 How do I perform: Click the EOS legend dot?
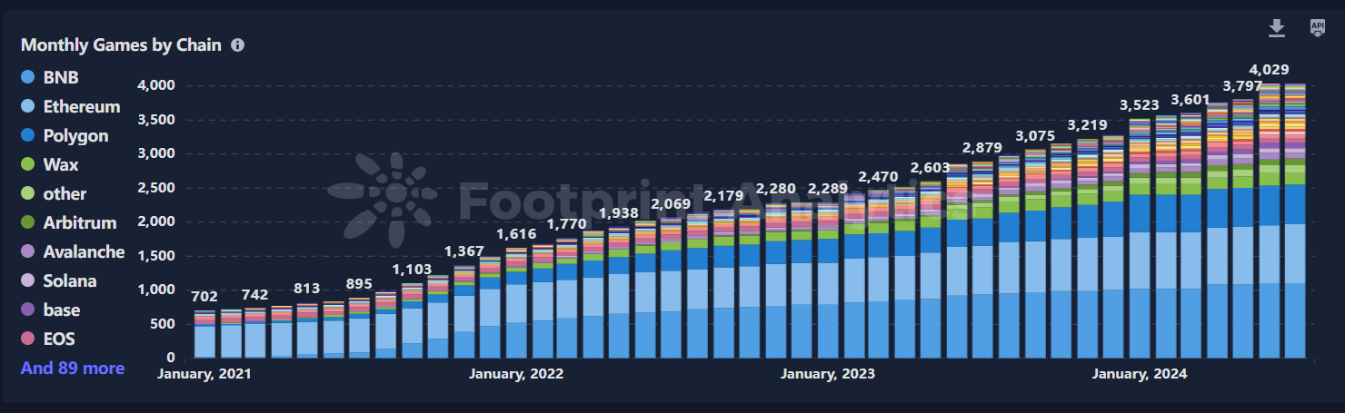pos(28,339)
